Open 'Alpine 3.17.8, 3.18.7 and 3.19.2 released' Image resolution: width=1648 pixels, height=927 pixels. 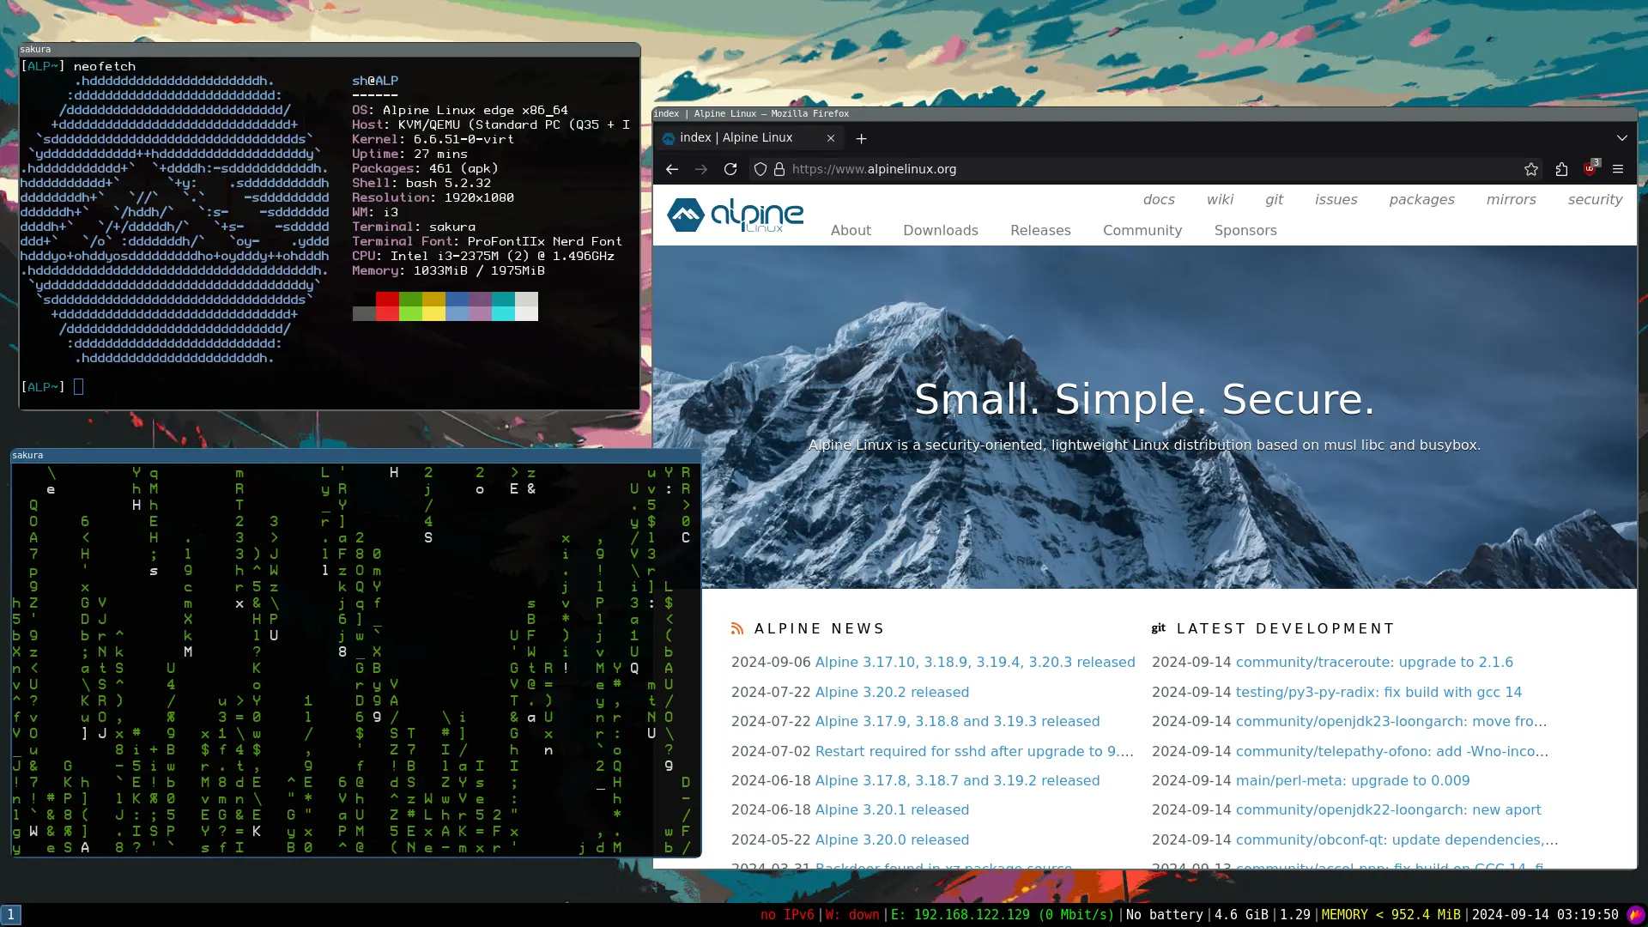click(x=957, y=781)
